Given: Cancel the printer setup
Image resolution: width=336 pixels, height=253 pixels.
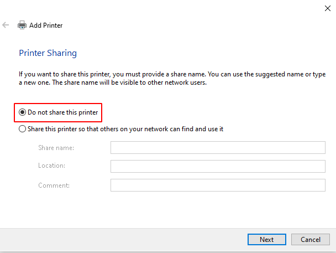Looking at the screenshot, I should pos(310,239).
